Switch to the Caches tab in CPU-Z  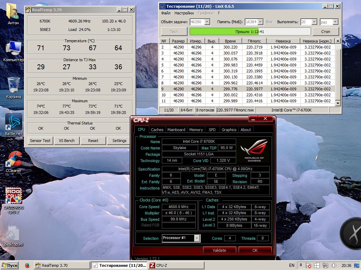[157, 130]
